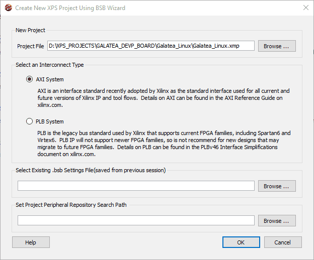Browse for an existing .bsb settings file
314x260 pixels.
tap(276, 186)
